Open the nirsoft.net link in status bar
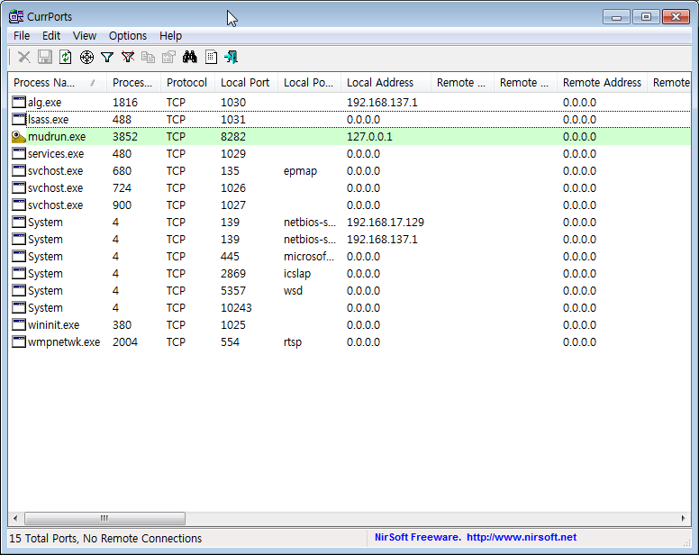This screenshot has height=555, width=699. click(521, 537)
